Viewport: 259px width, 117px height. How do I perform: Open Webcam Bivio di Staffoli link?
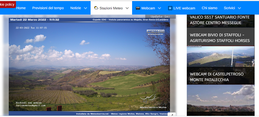tap(220, 38)
